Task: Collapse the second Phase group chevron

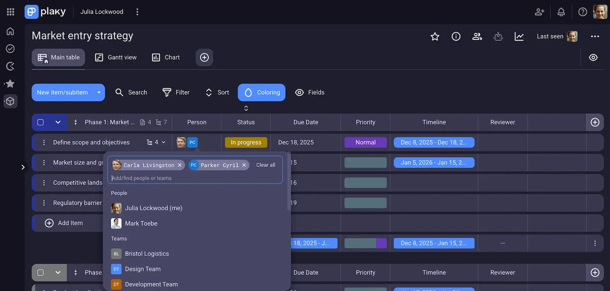Action: coord(58,273)
